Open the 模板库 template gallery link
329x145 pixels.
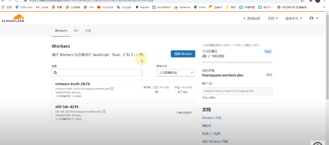207,126
